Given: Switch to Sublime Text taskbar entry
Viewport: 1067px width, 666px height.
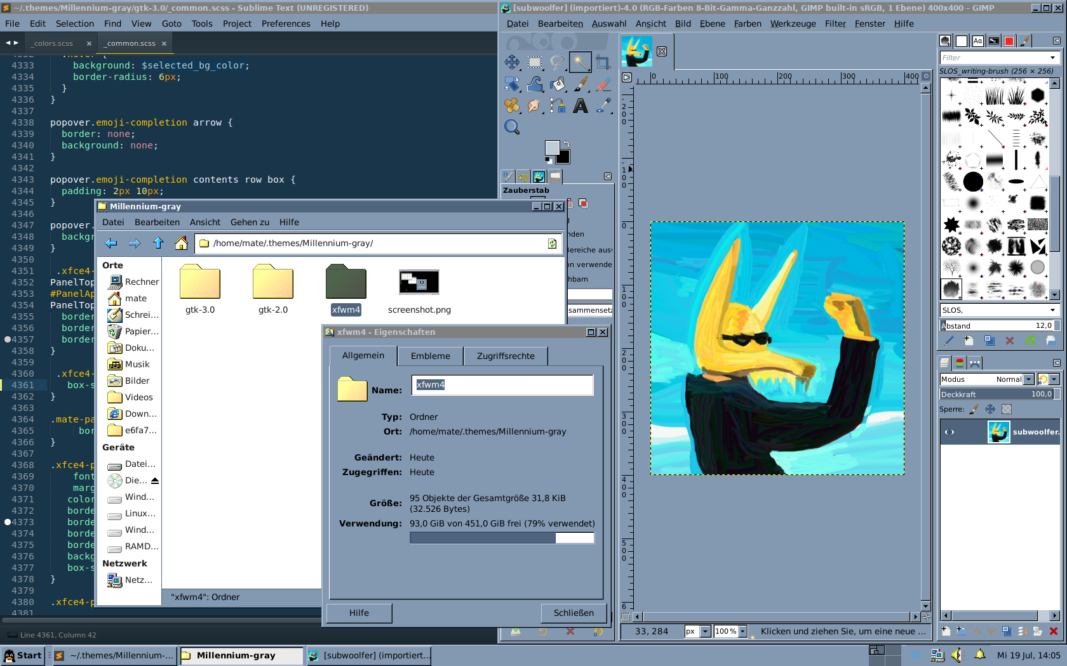Looking at the screenshot, I should click(114, 656).
